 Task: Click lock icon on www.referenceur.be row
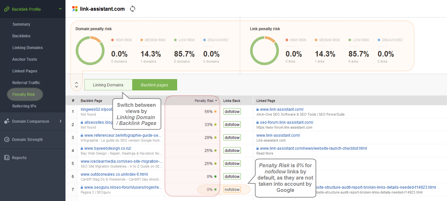[x=82, y=135]
